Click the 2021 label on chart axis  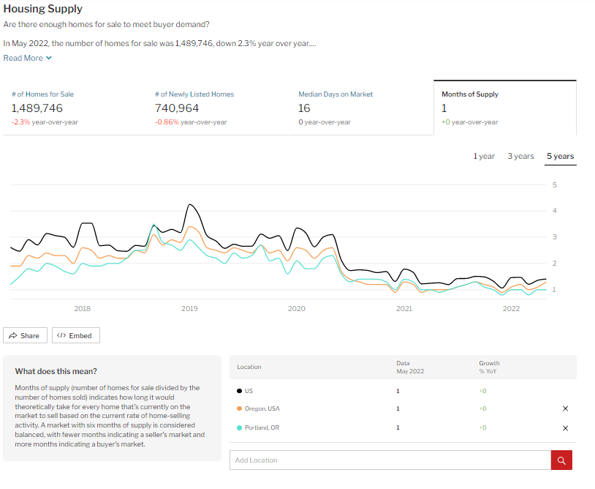(404, 309)
